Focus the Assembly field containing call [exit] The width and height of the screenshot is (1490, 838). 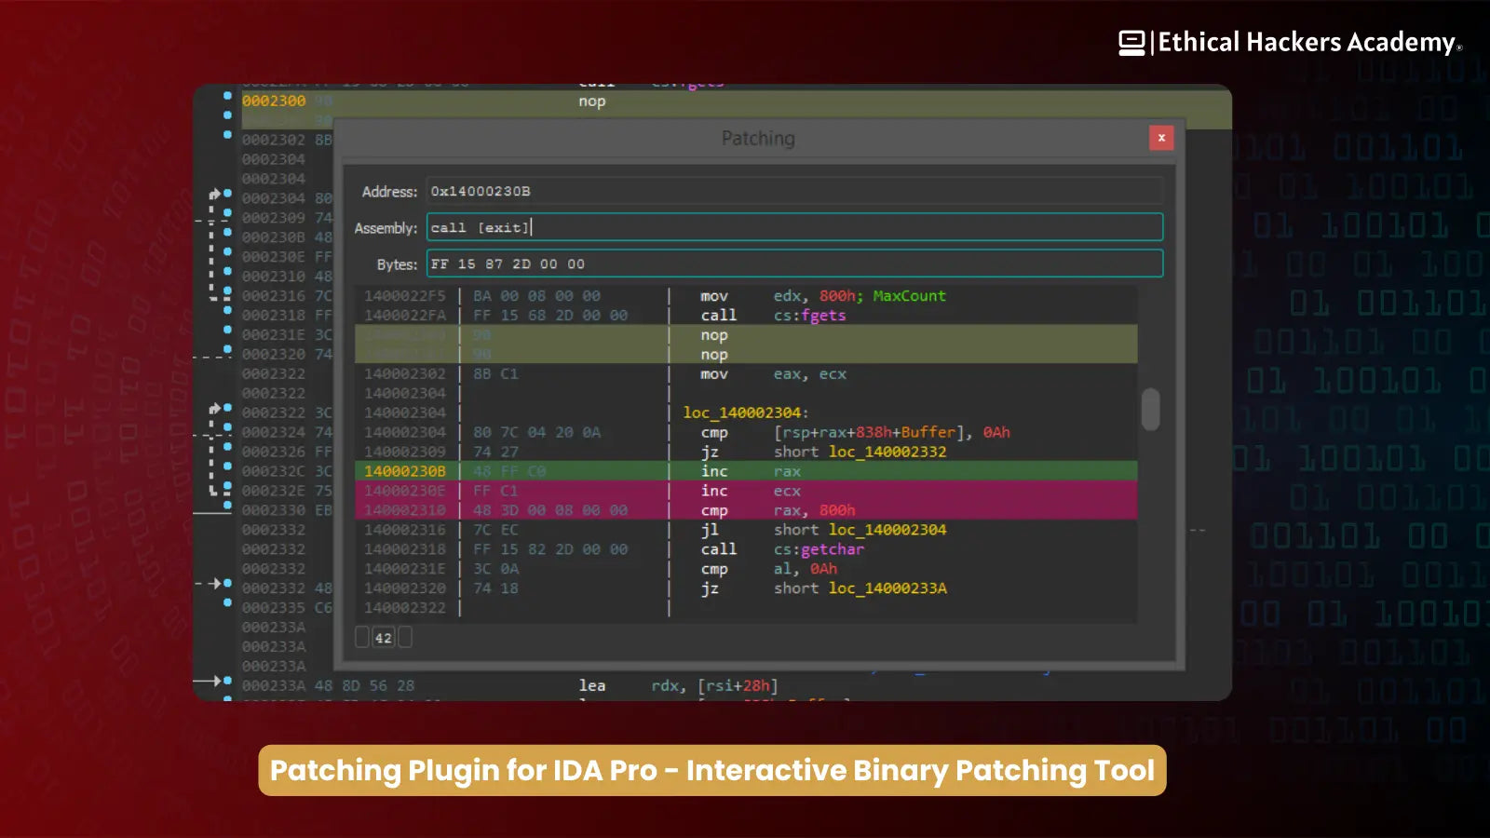point(794,227)
